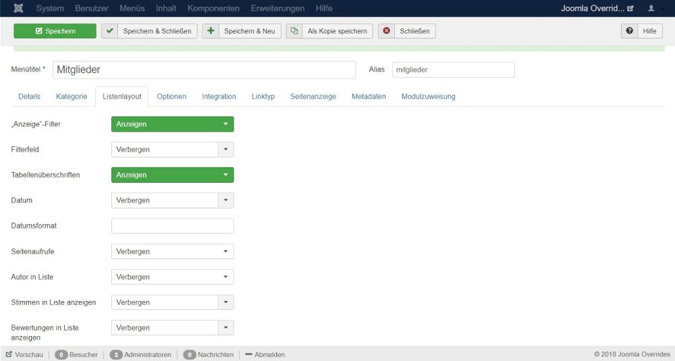This screenshot has width=675, height=361.
Task: Click the Menütitel * label
Action: pos(28,70)
